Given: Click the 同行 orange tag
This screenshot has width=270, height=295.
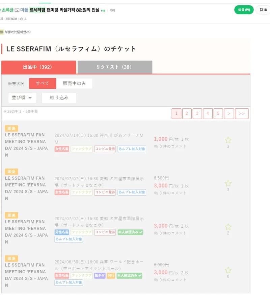Looking at the screenshot, I should point(111,275).
